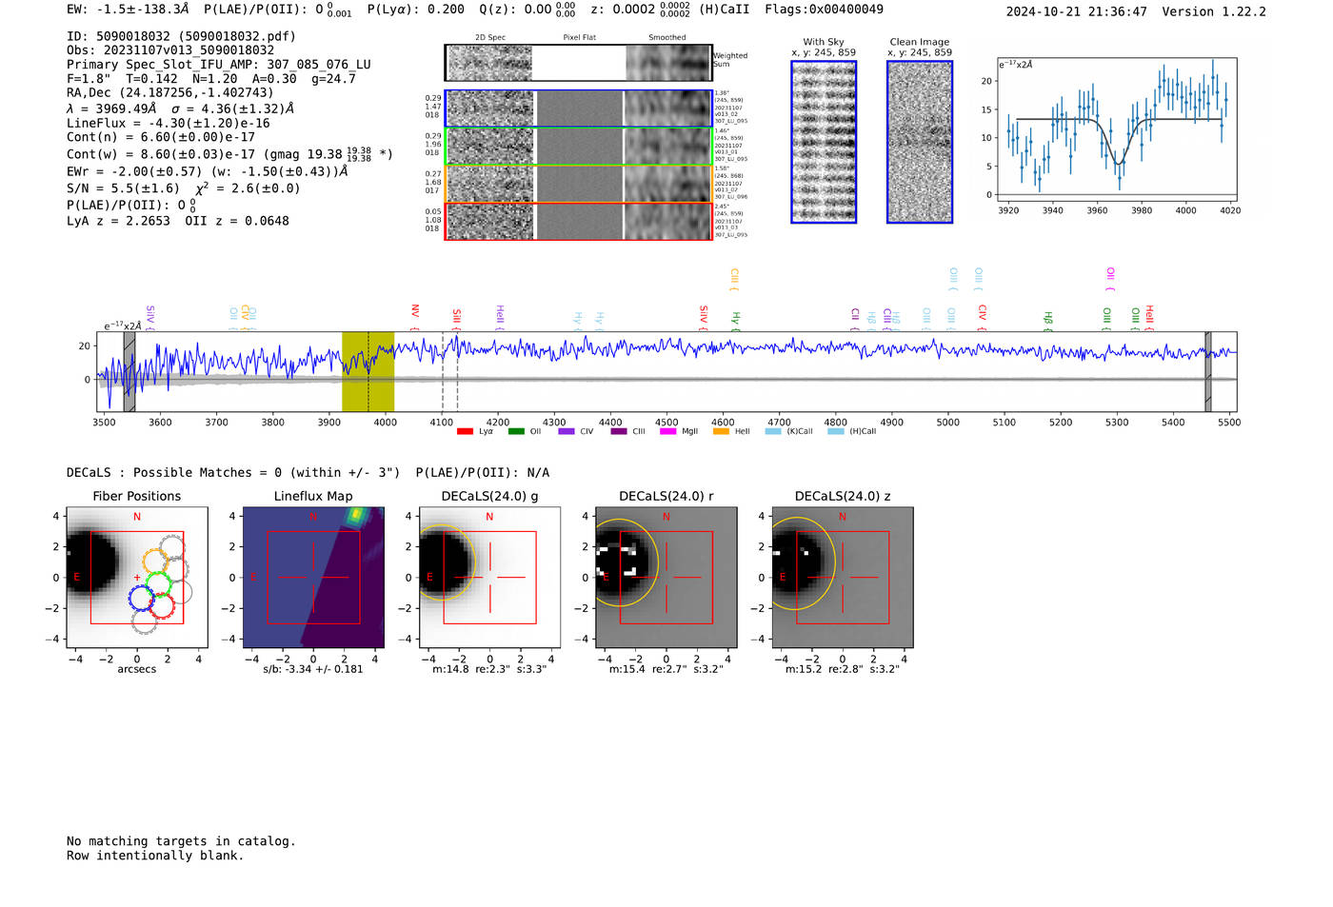Open the green-outlined fiber 2D spectrum row
This screenshot has width=1333, height=907.
click(578, 146)
